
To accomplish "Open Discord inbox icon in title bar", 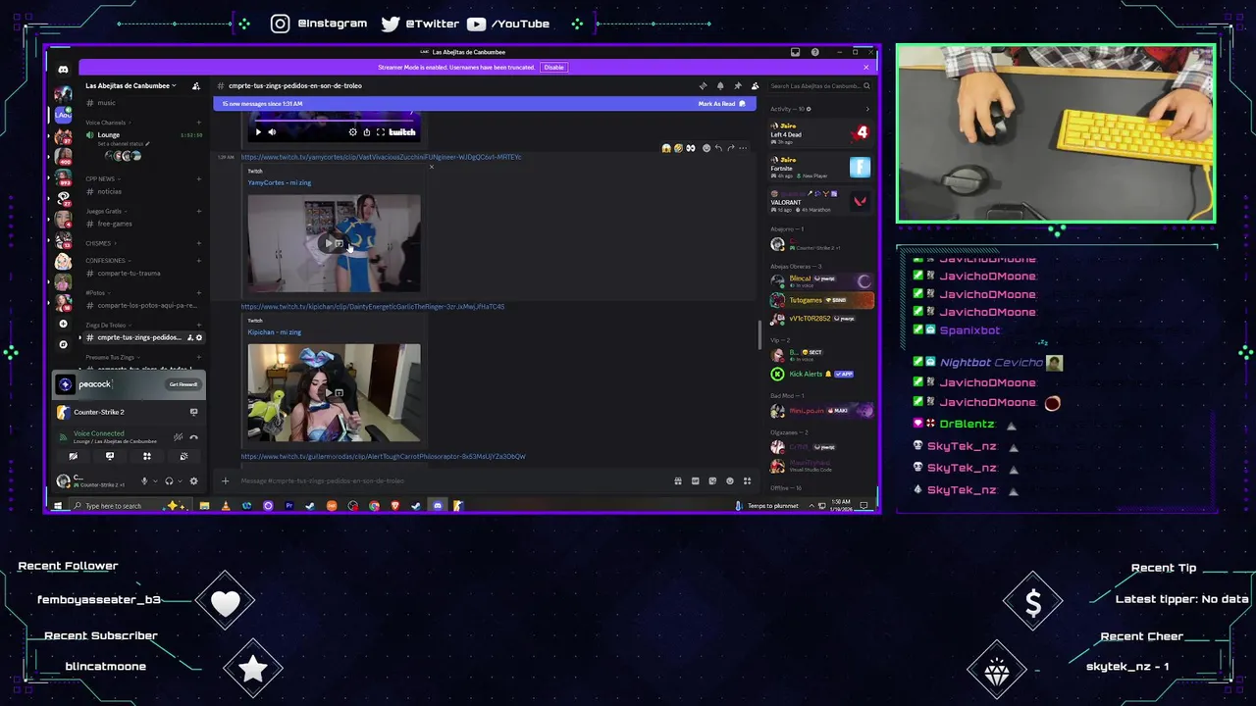I will click(x=795, y=52).
